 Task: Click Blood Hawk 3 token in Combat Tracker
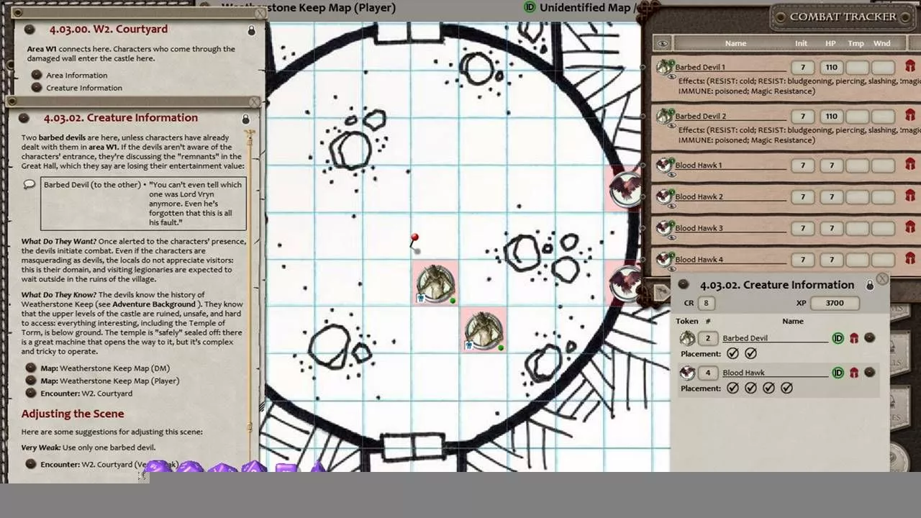[664, 228]
